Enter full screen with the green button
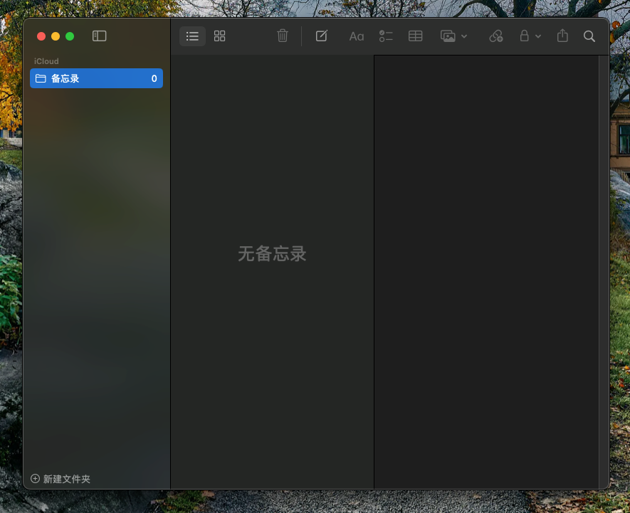 [x=70, y=36]
